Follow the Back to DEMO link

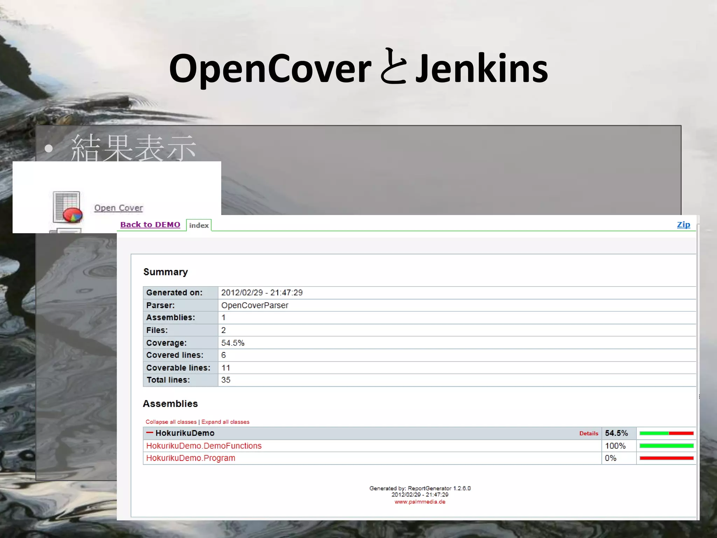click(150, 225)
